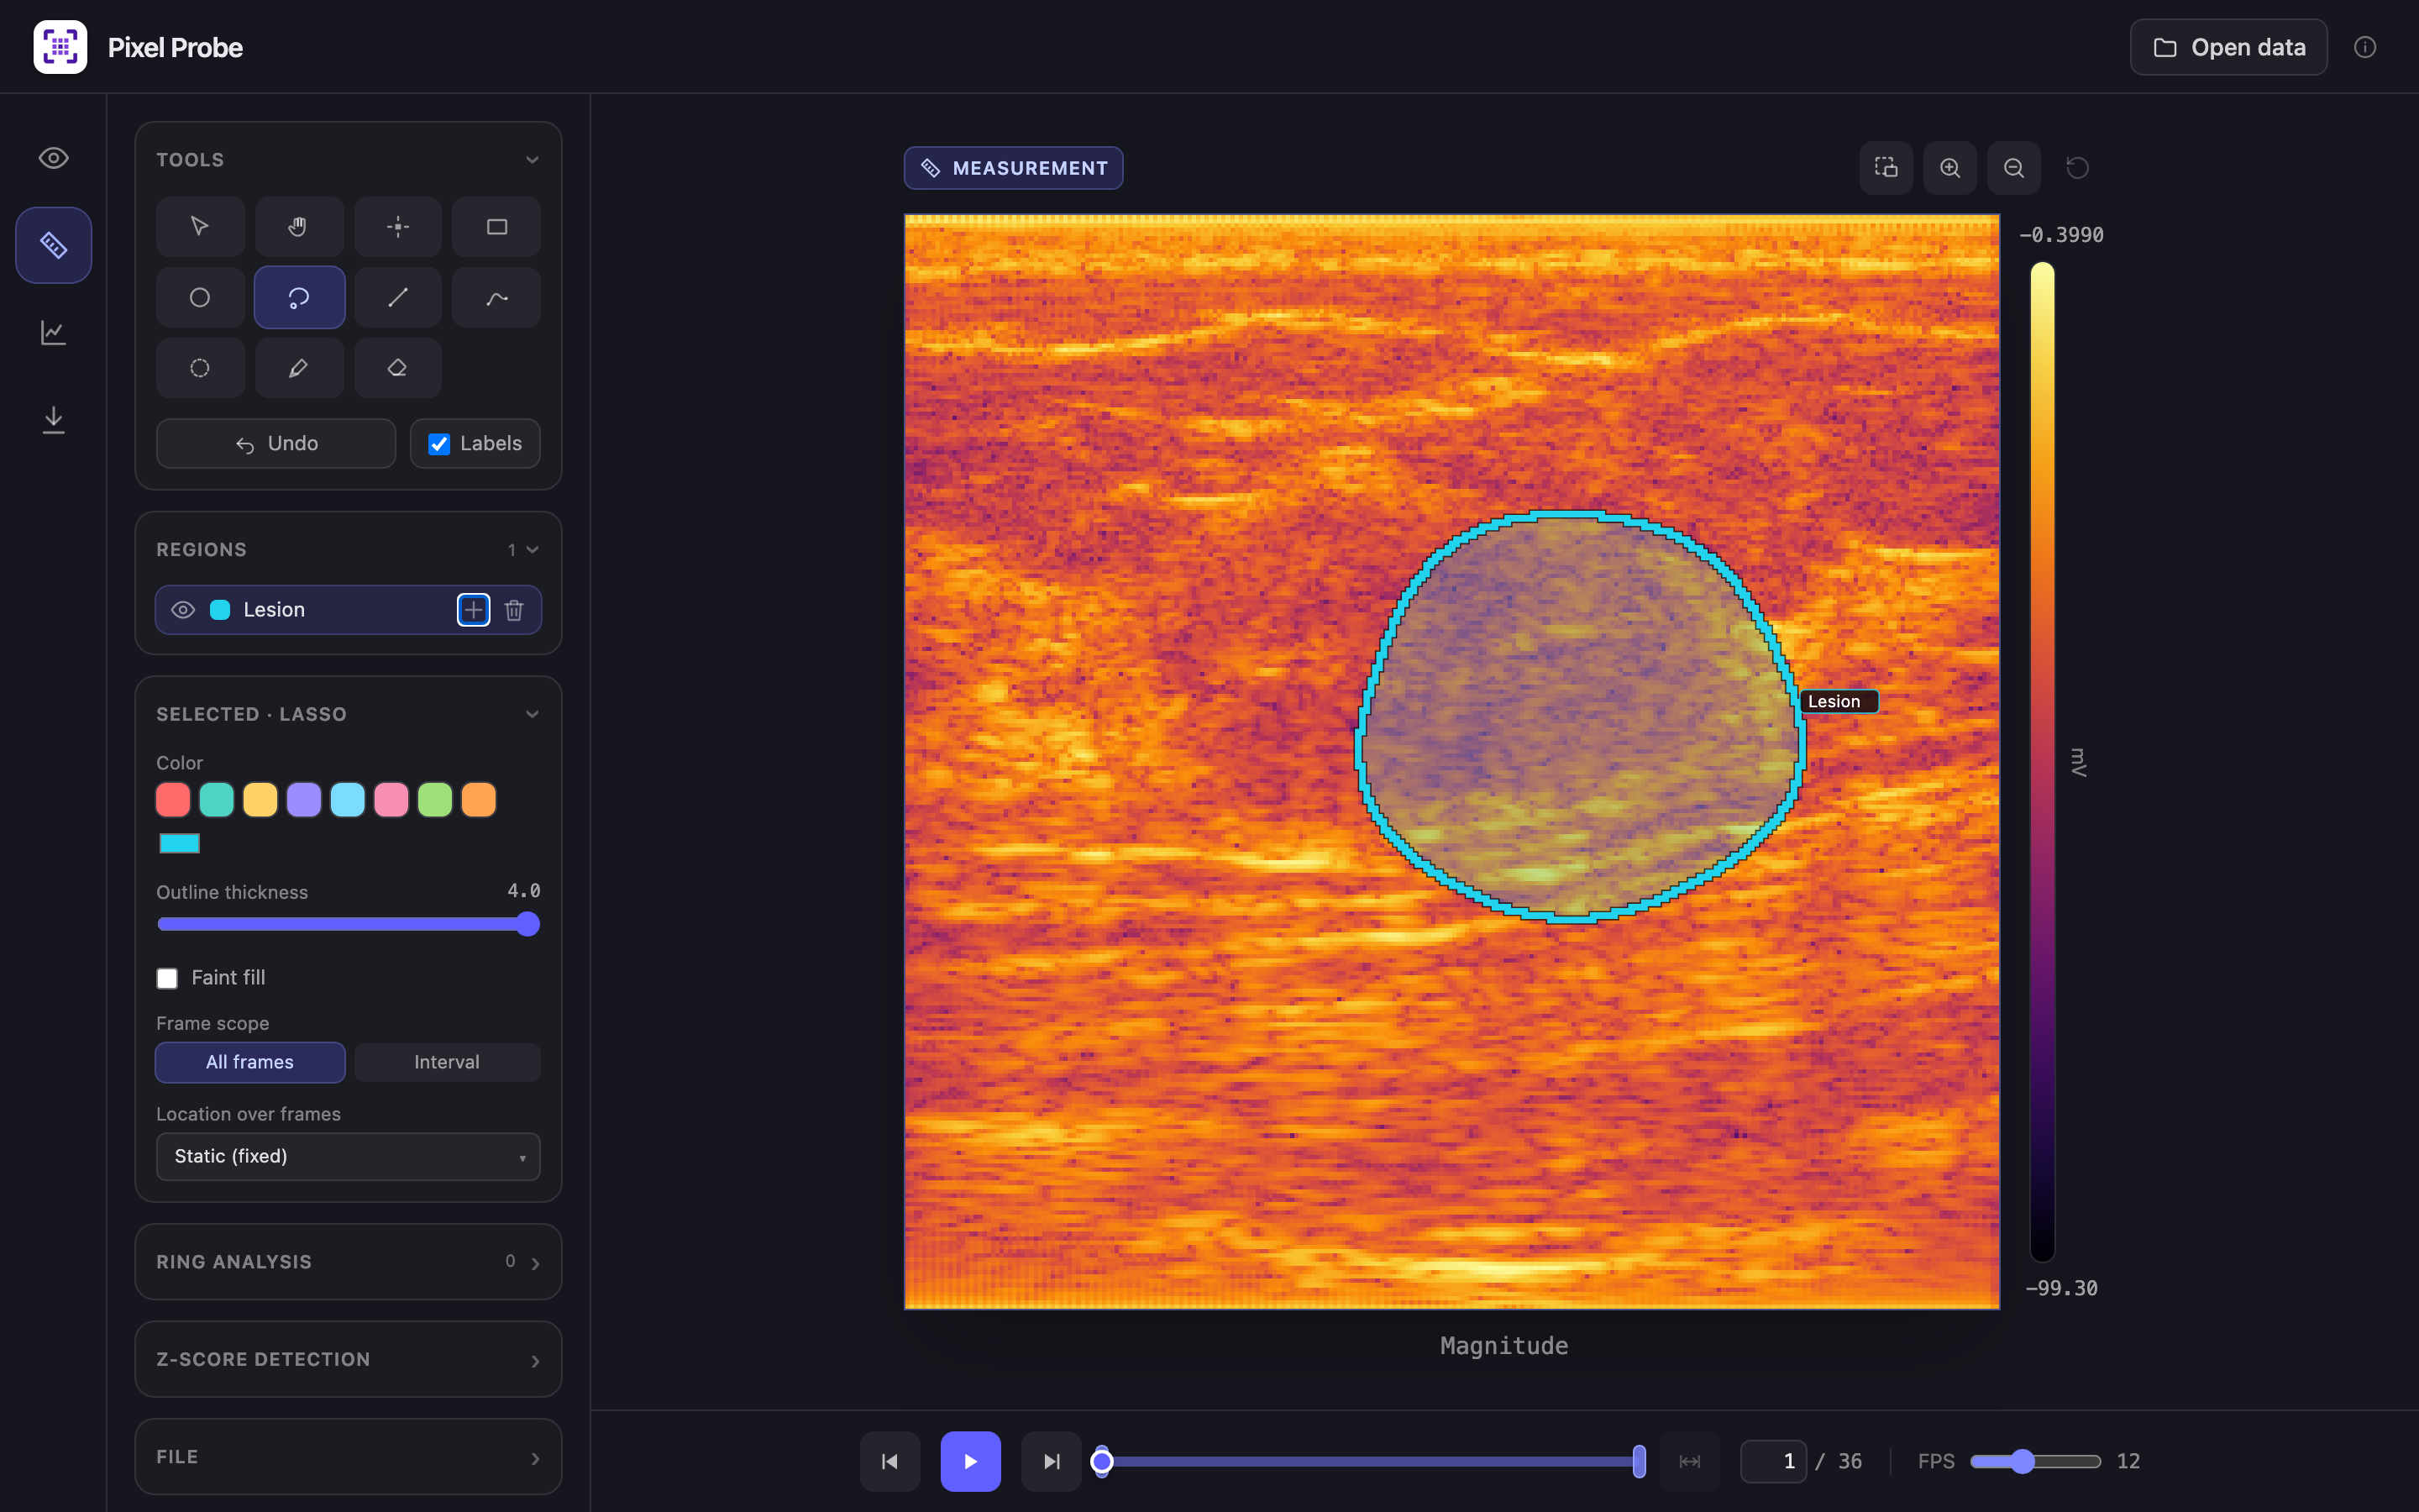Reset the image view rotation icon
Screen dimensions: 2419x1512
pyautogui.click(x=2078, y=168)
